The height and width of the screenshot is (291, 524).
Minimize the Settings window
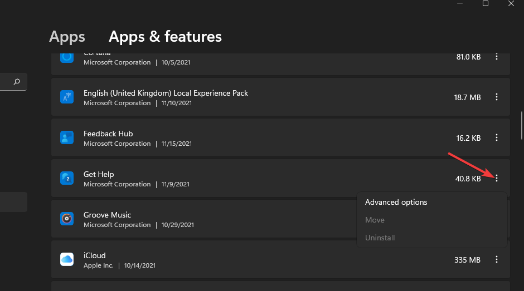(460, 3)
